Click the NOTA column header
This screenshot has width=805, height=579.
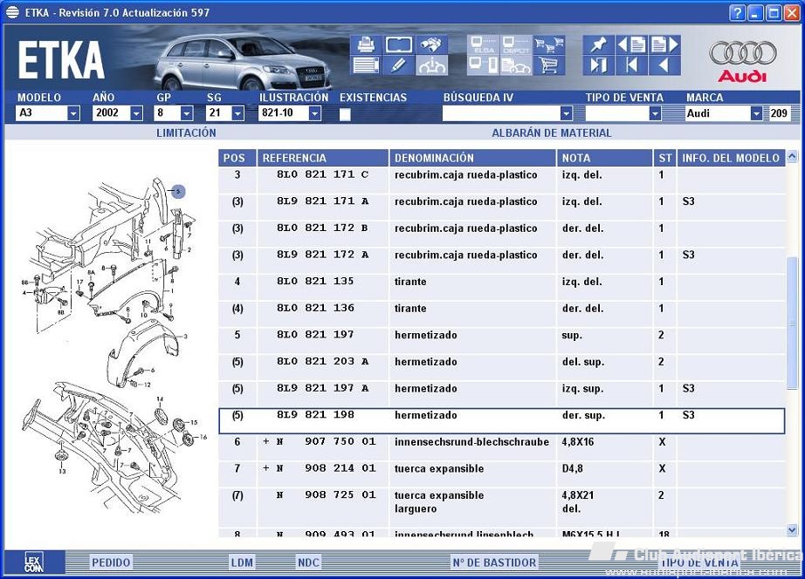click(605, 158)
